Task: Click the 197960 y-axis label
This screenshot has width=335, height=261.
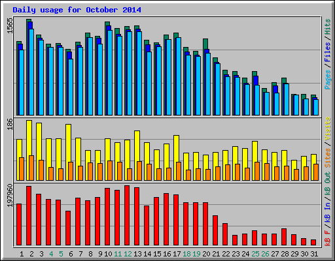Action: (x=10, y=196)
